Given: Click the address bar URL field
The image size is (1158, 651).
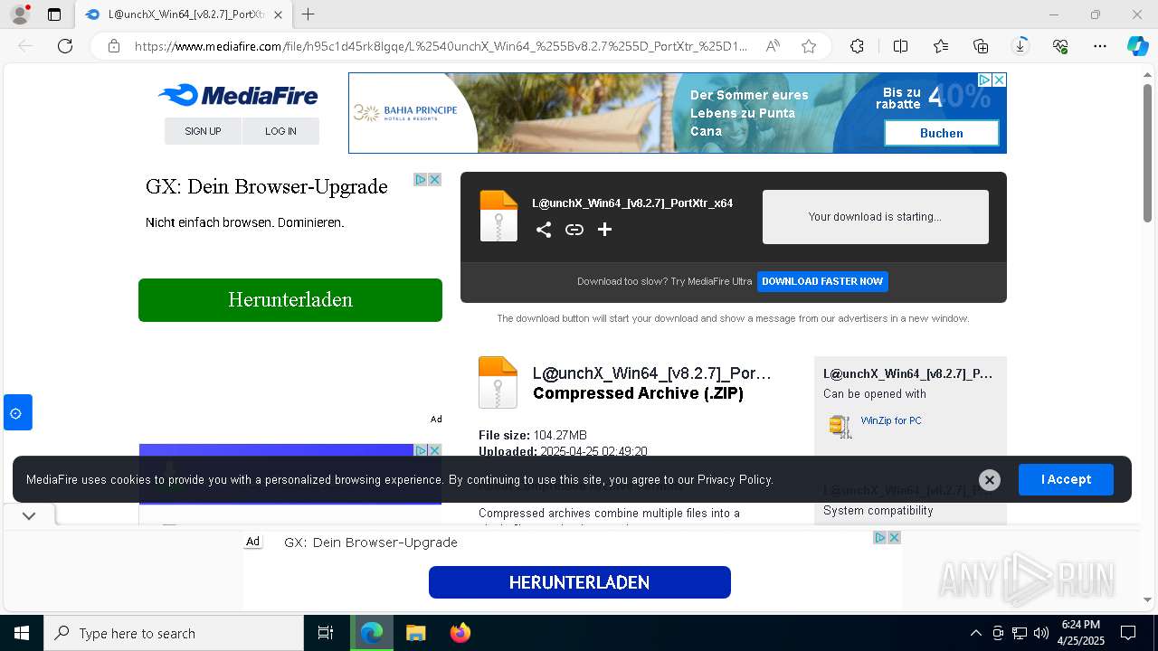Looking at the screenshot, I should (x=441, y=46).
